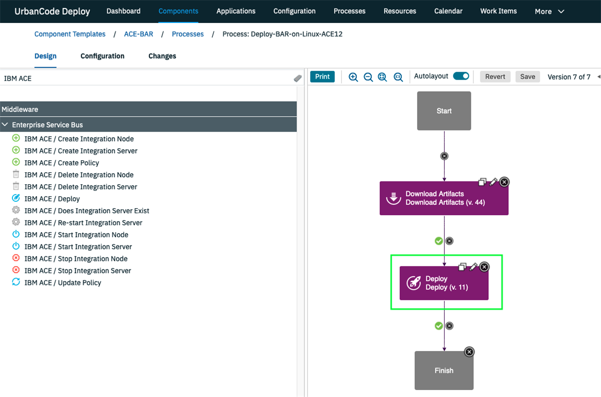Edit the Deploy step using its pencil icon

(x=474, y=267)
